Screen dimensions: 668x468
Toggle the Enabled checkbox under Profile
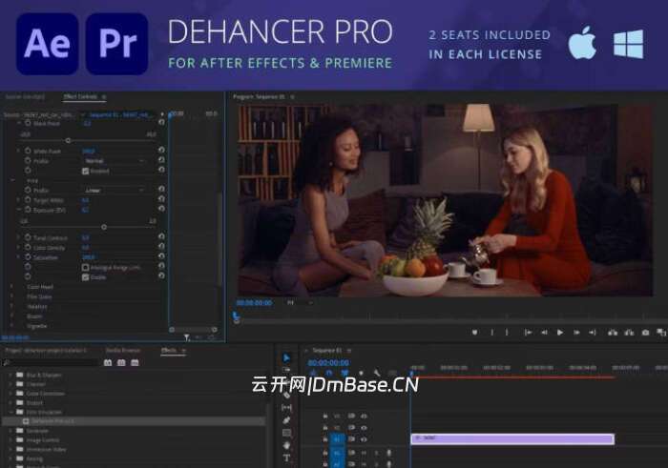click(x=85, y=171)
